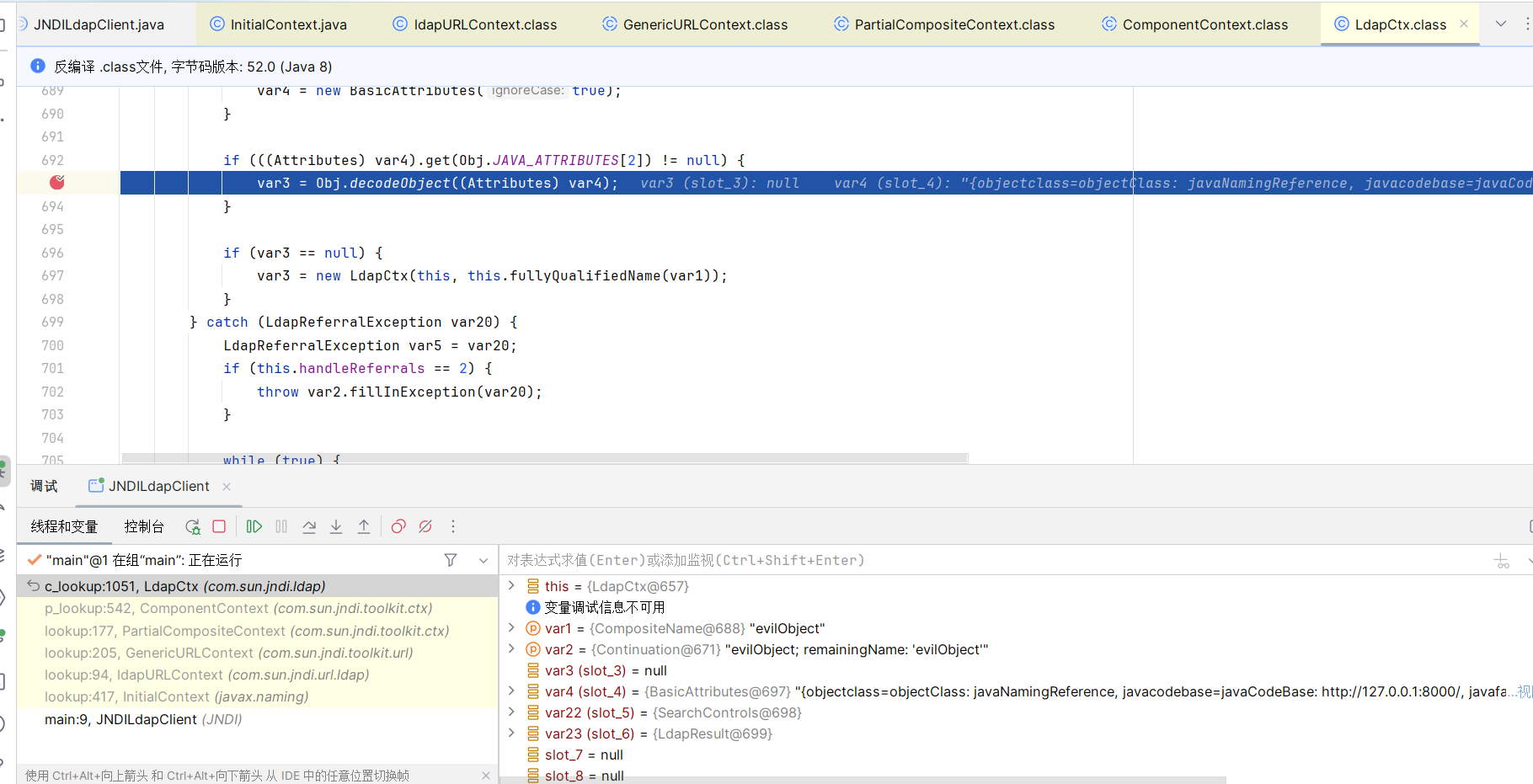Switch to the 控制台 console tab

(x=144, y=526)
